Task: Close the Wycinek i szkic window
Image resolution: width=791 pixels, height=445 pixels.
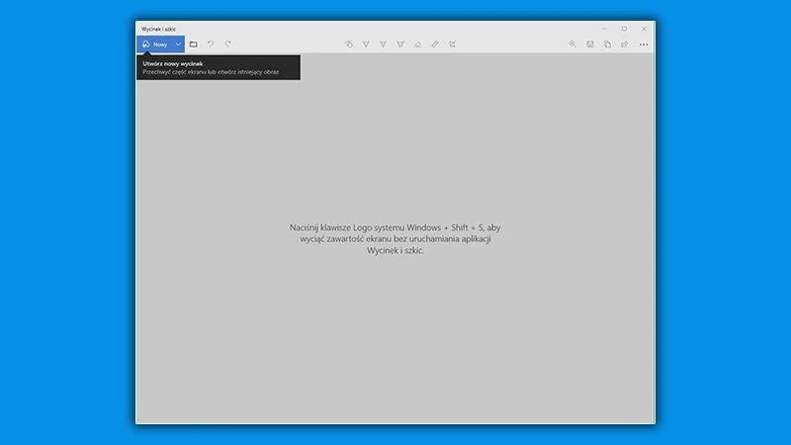Action: (x=645, y=29)
